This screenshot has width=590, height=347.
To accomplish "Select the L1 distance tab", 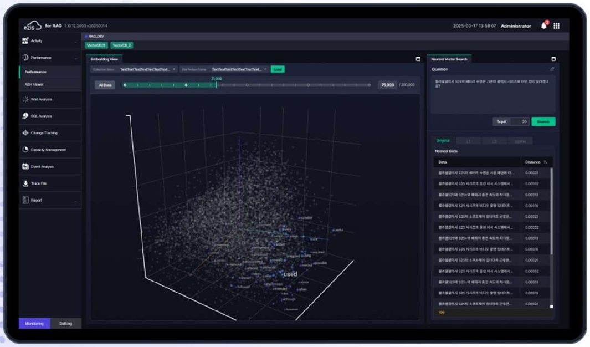I will click(x=469, y=141).
